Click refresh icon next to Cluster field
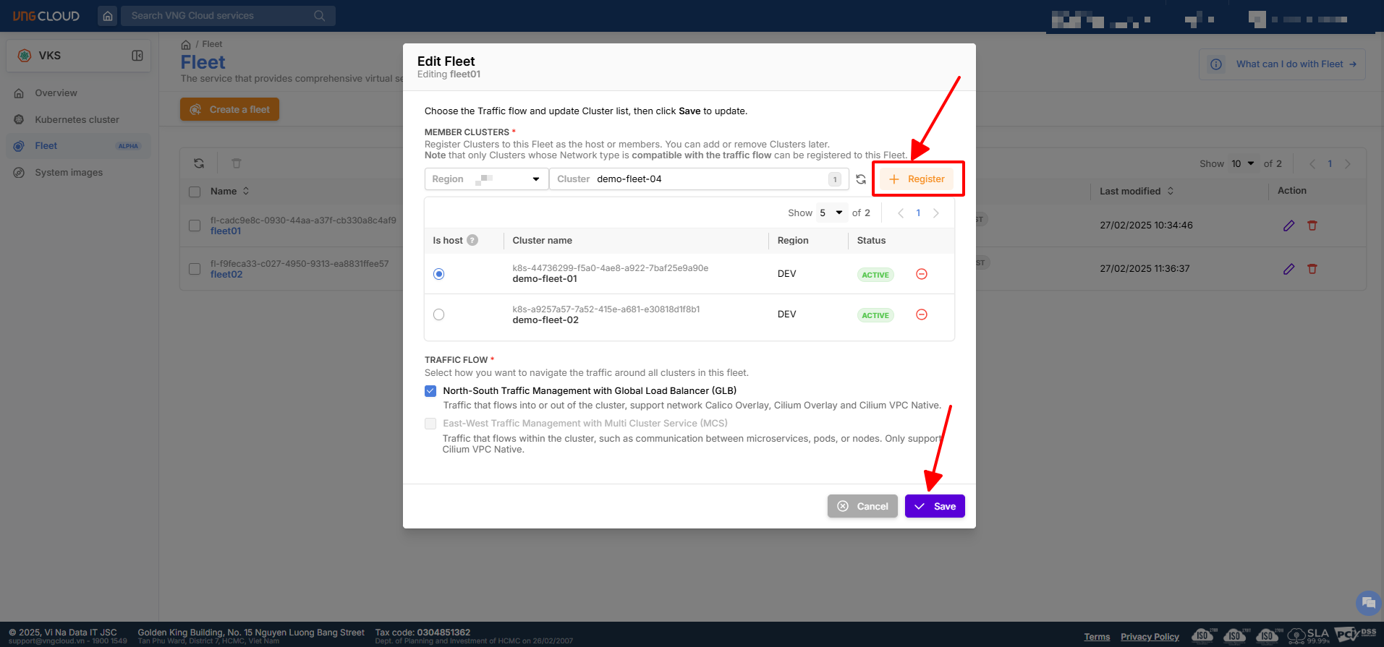 click(861, 179)
